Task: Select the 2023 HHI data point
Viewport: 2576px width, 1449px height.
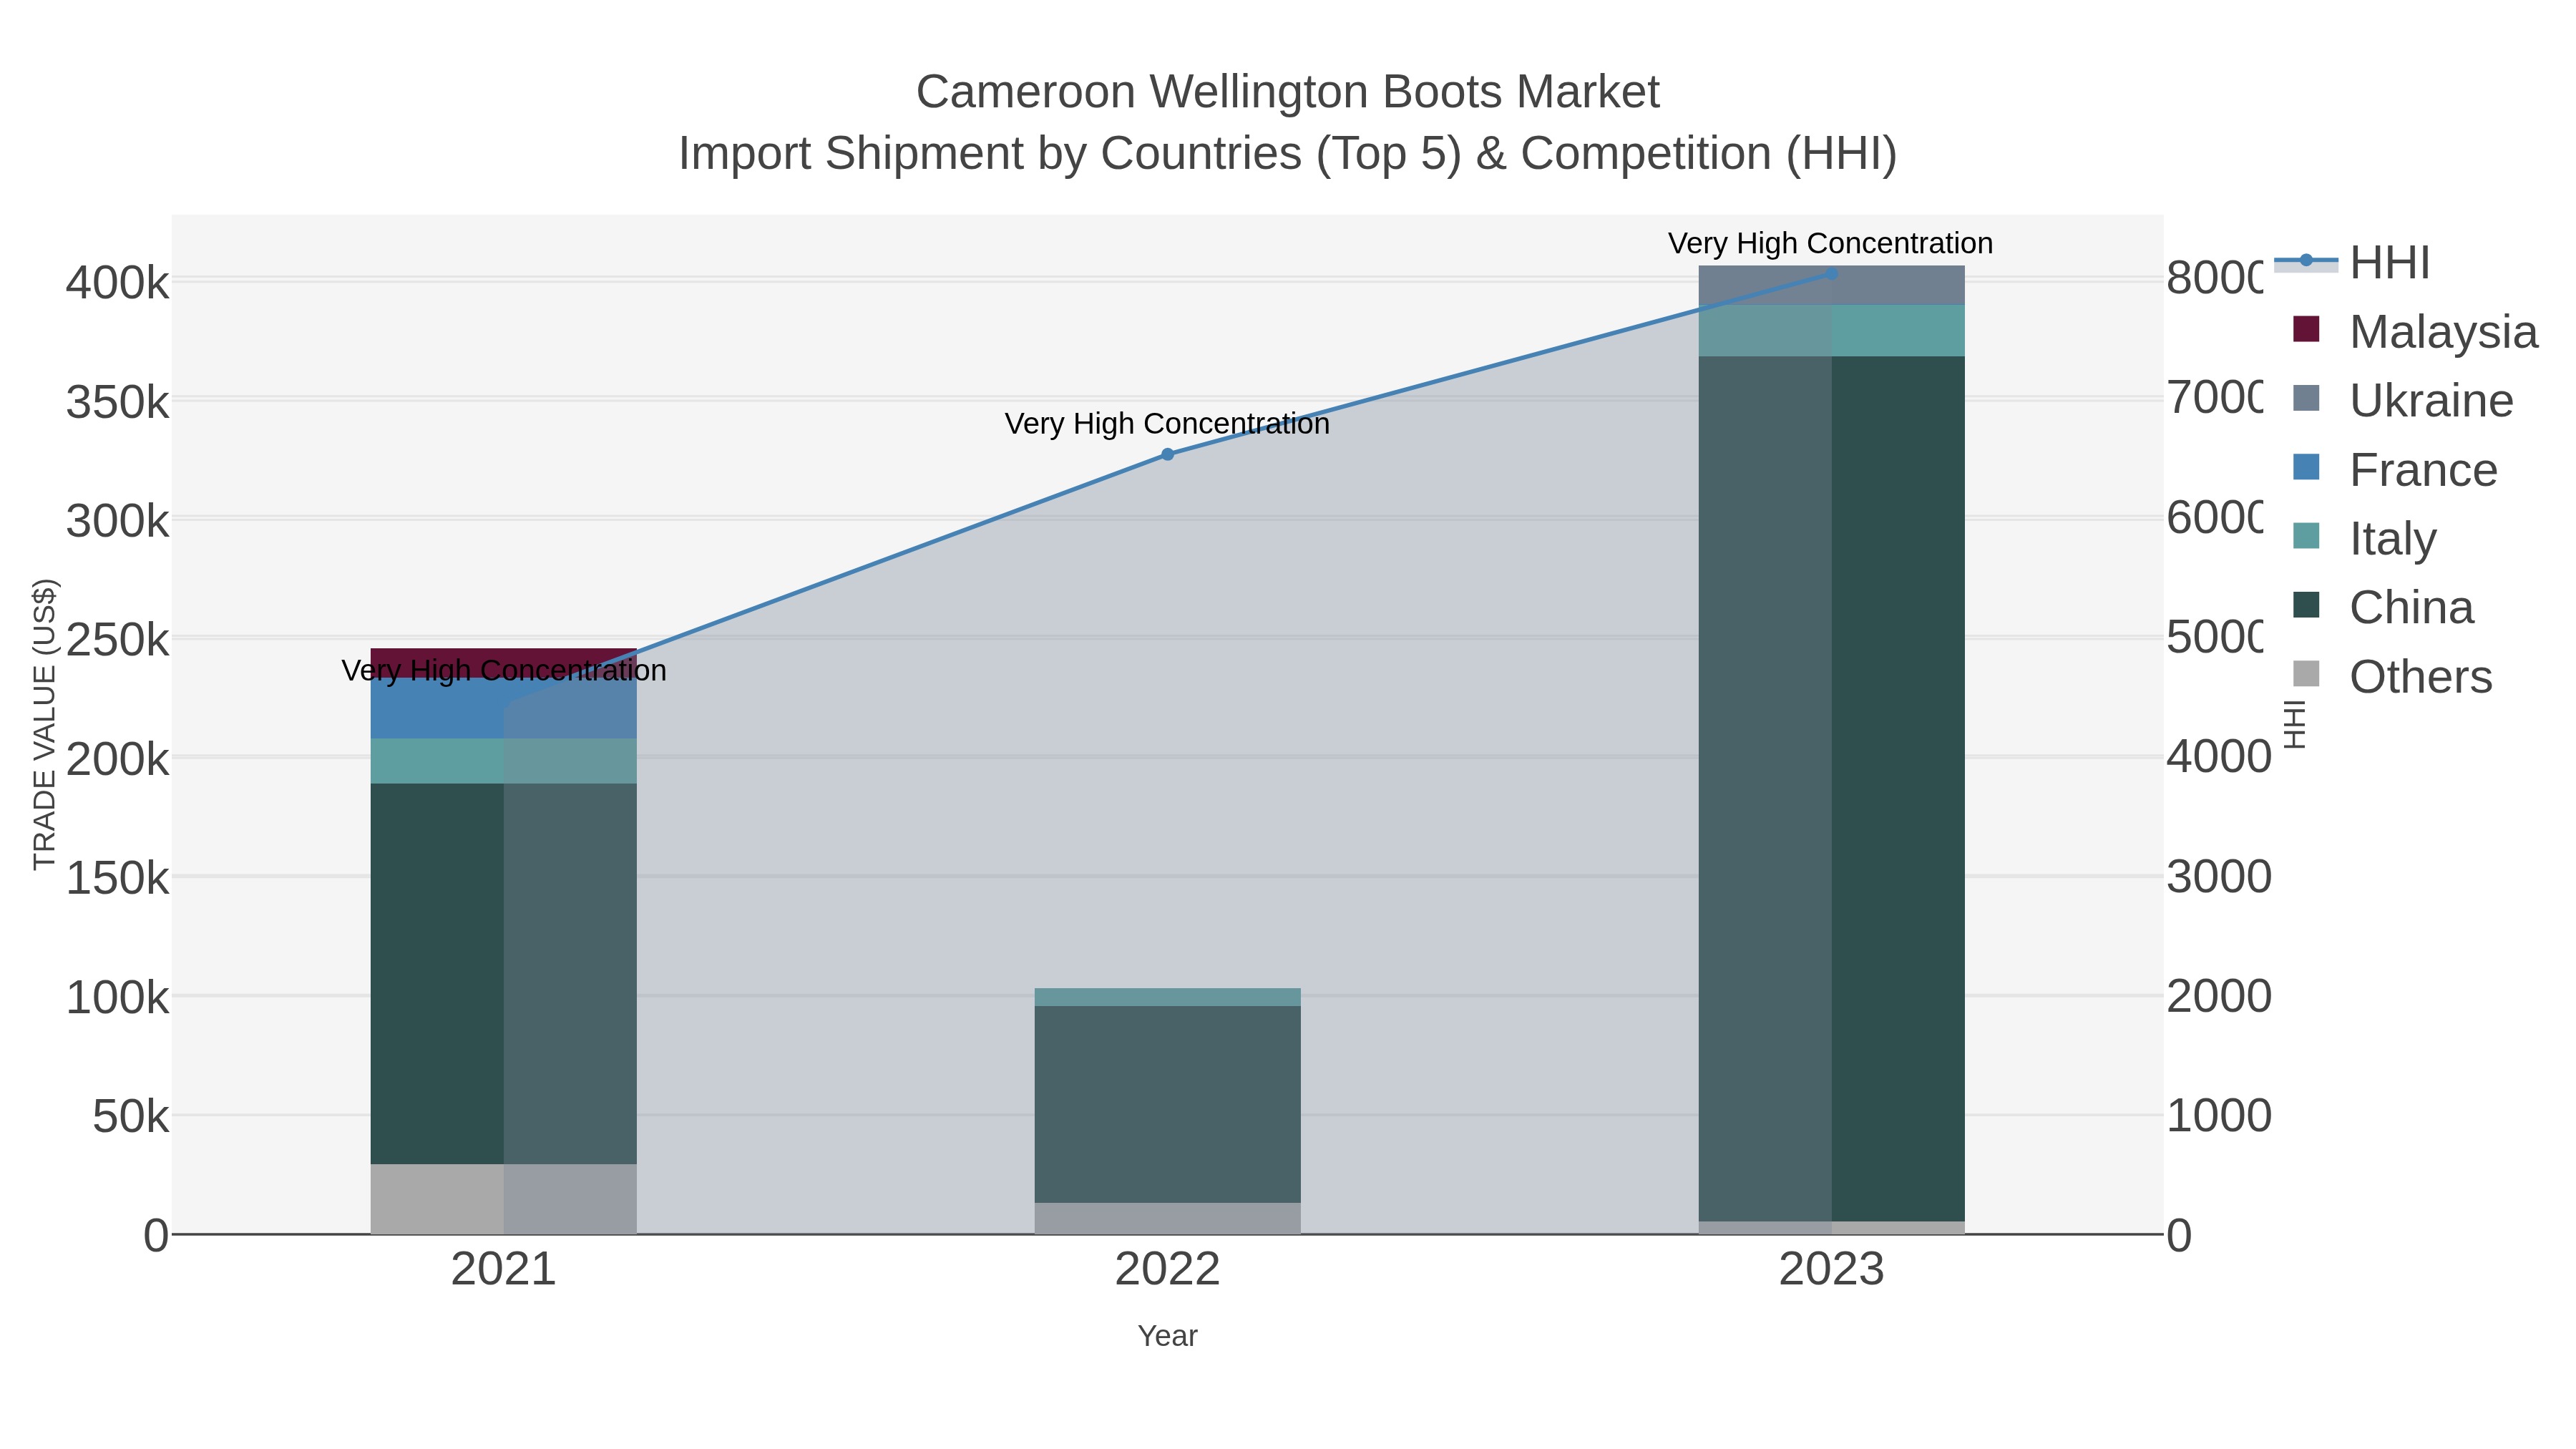Action: (1831, 273)
